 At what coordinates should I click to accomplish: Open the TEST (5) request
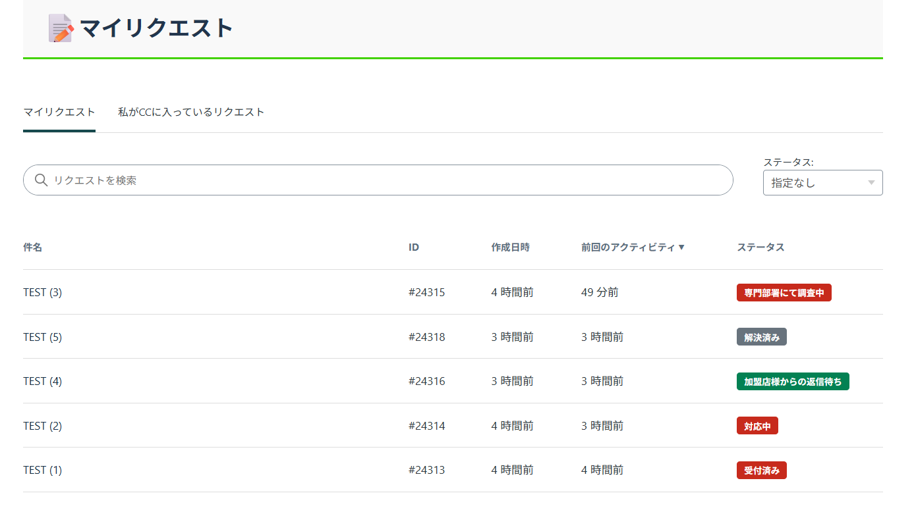(x=43, y=337)
